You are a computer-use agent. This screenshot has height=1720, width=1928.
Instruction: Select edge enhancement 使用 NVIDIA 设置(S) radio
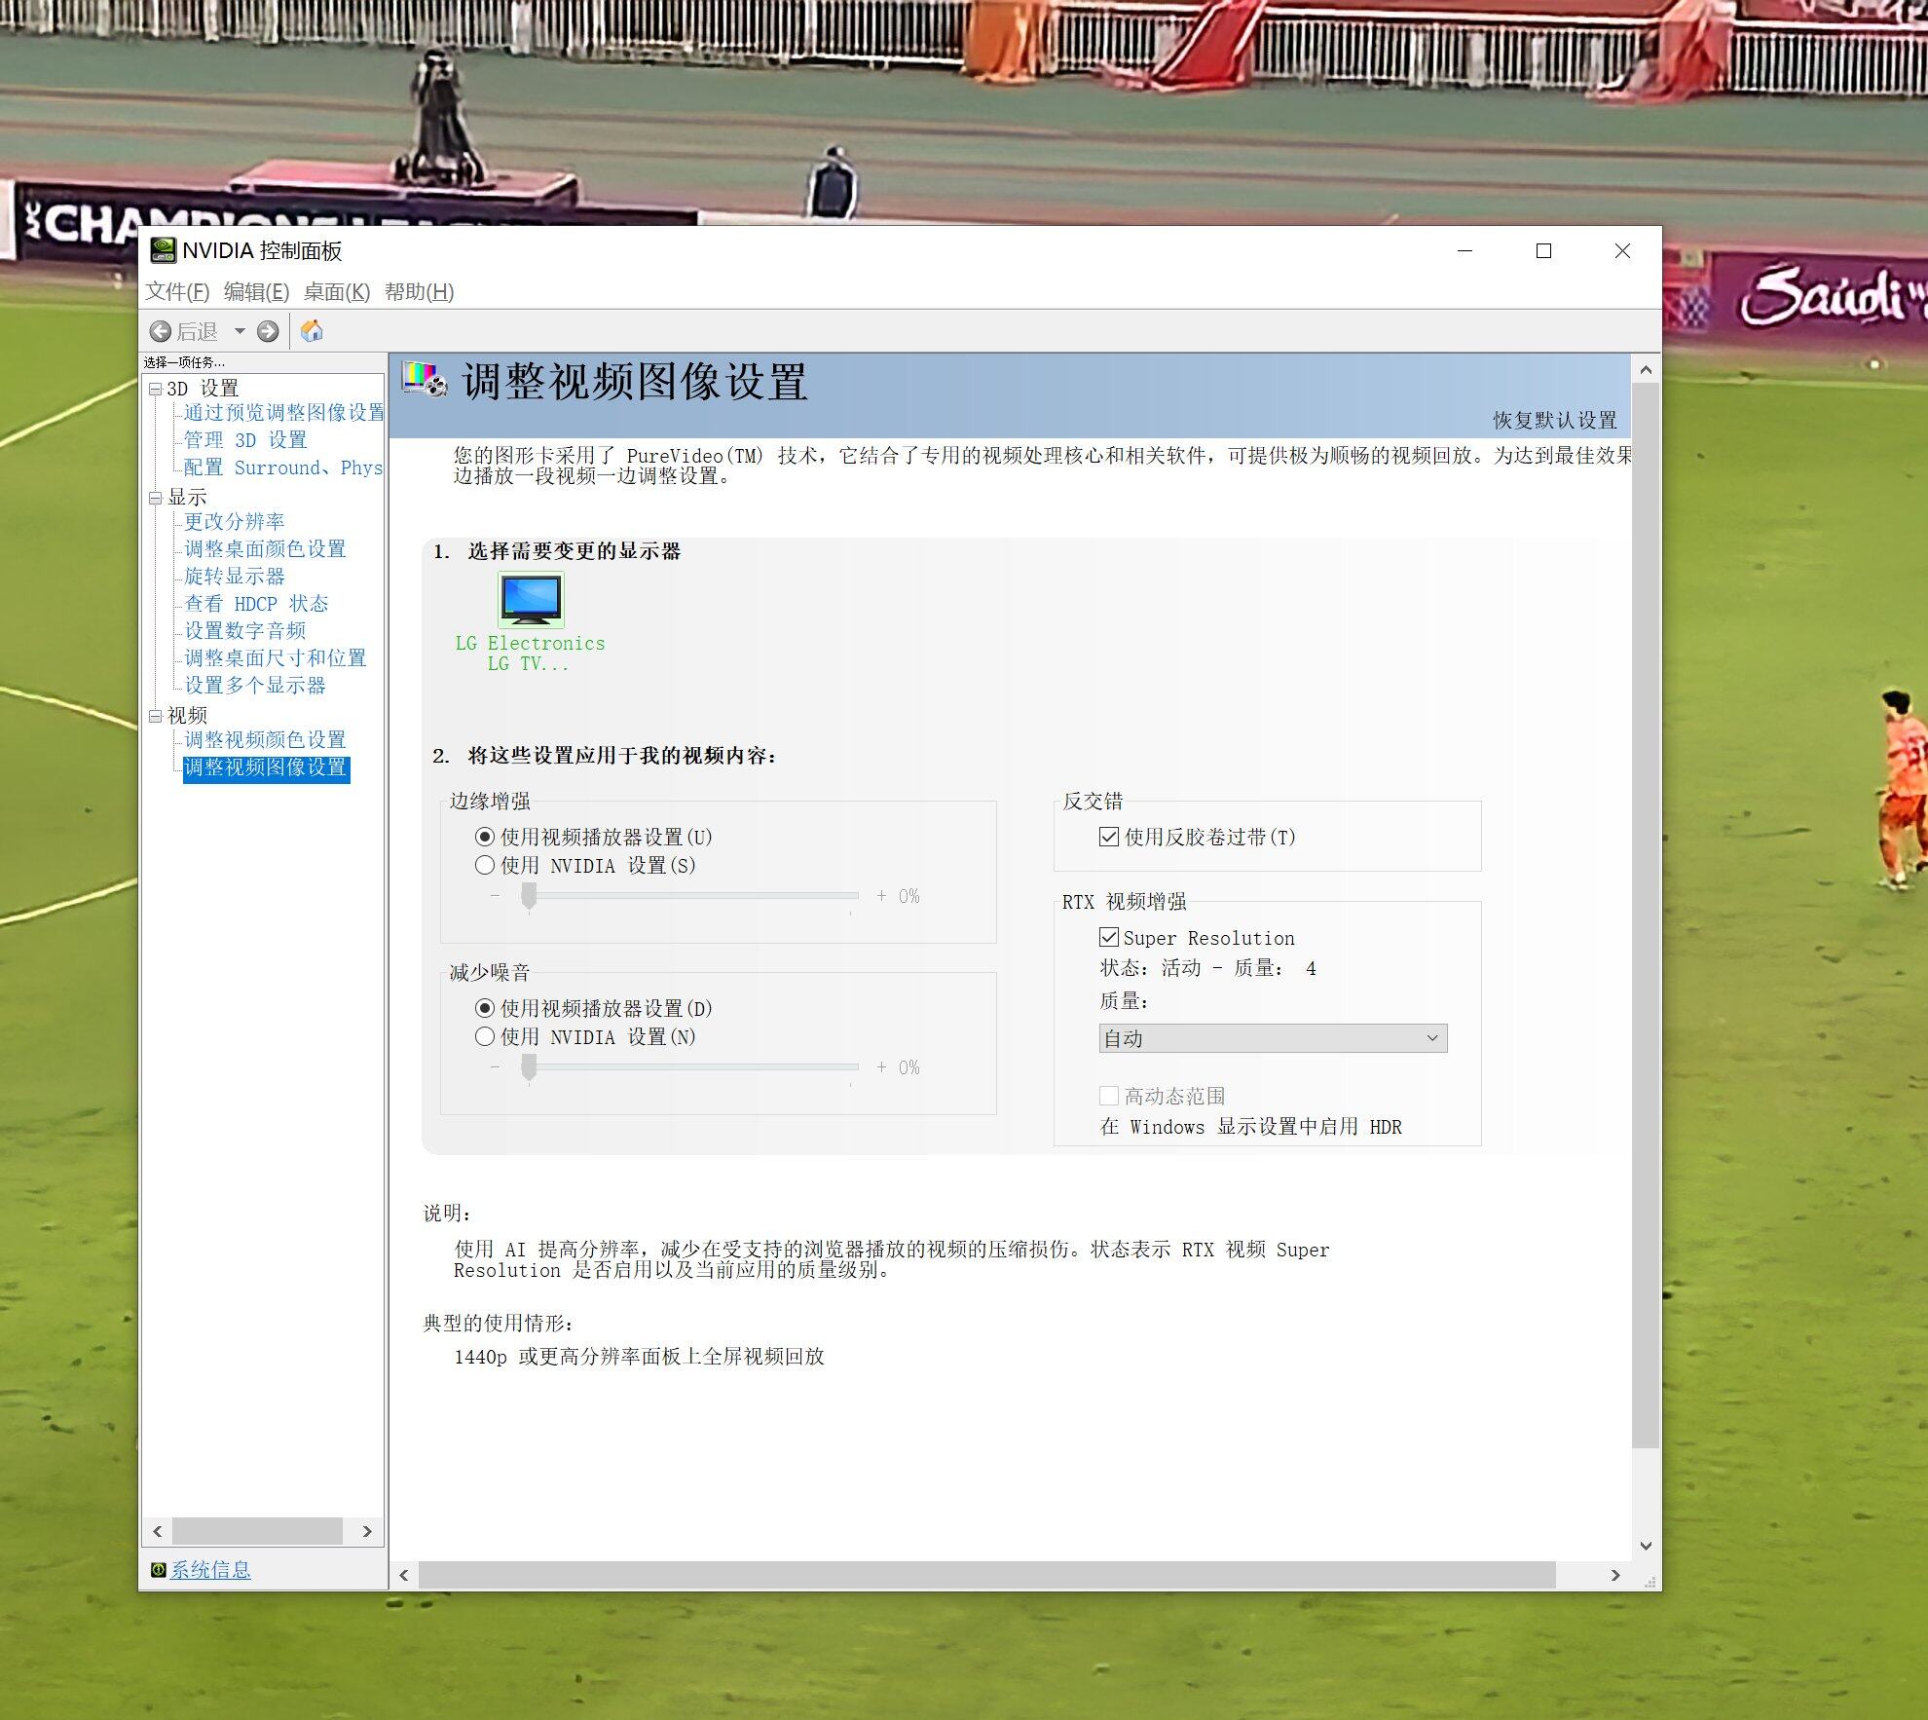point(485,865)
